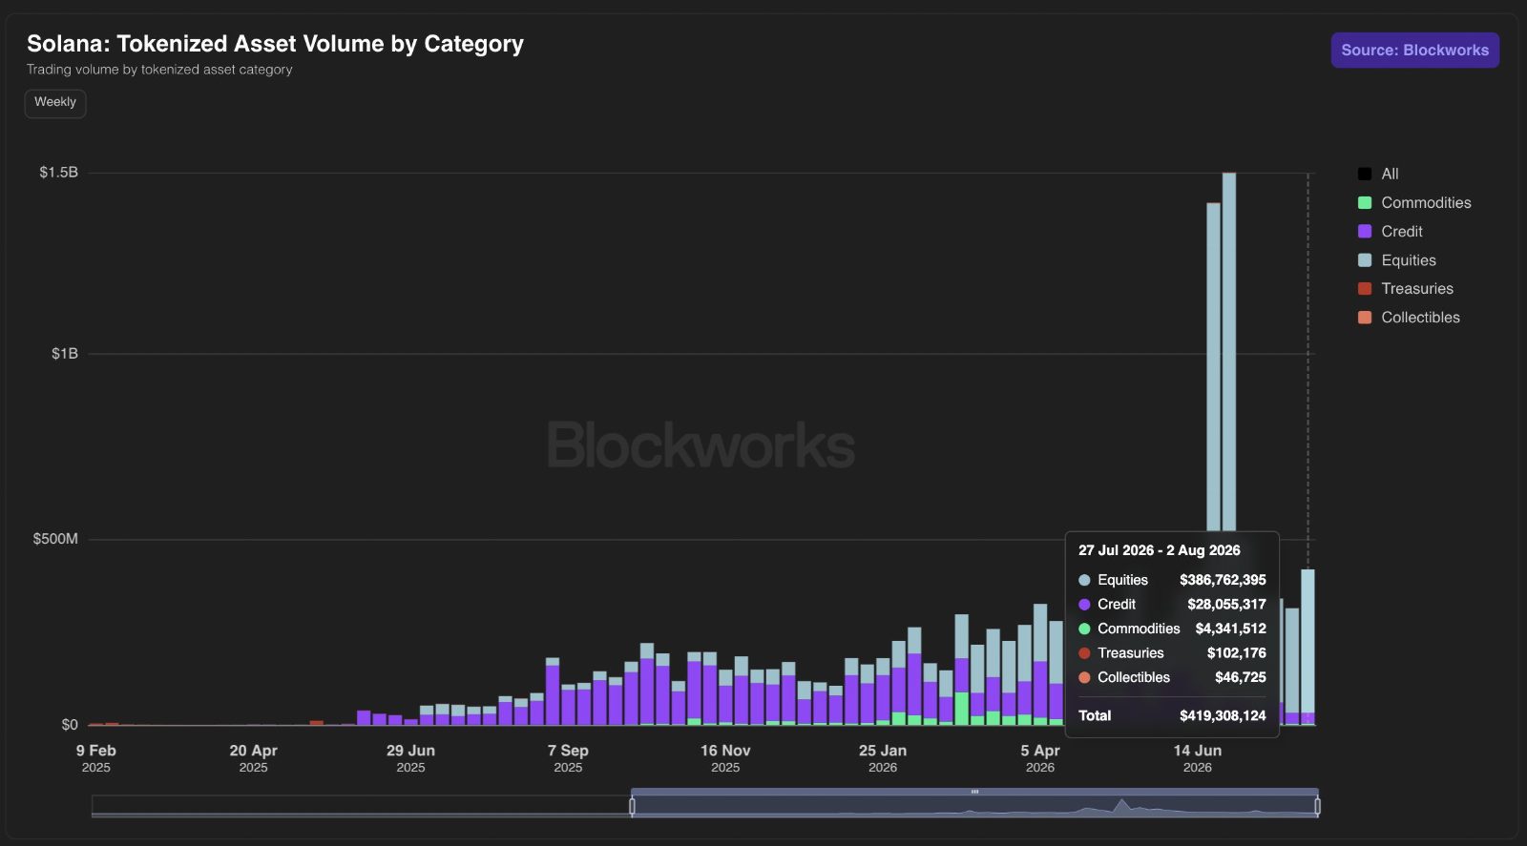The image size is (1527, 846).
Task: Click the '$1.5B' y-axis label
Action: (58, 173)
